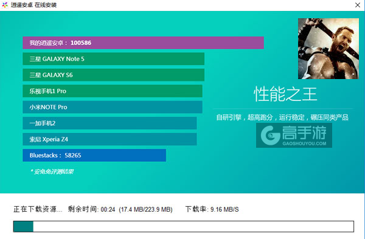
Task: Select the 三星 GALAXY Note 5 bar
Action: tap(113, 59)
